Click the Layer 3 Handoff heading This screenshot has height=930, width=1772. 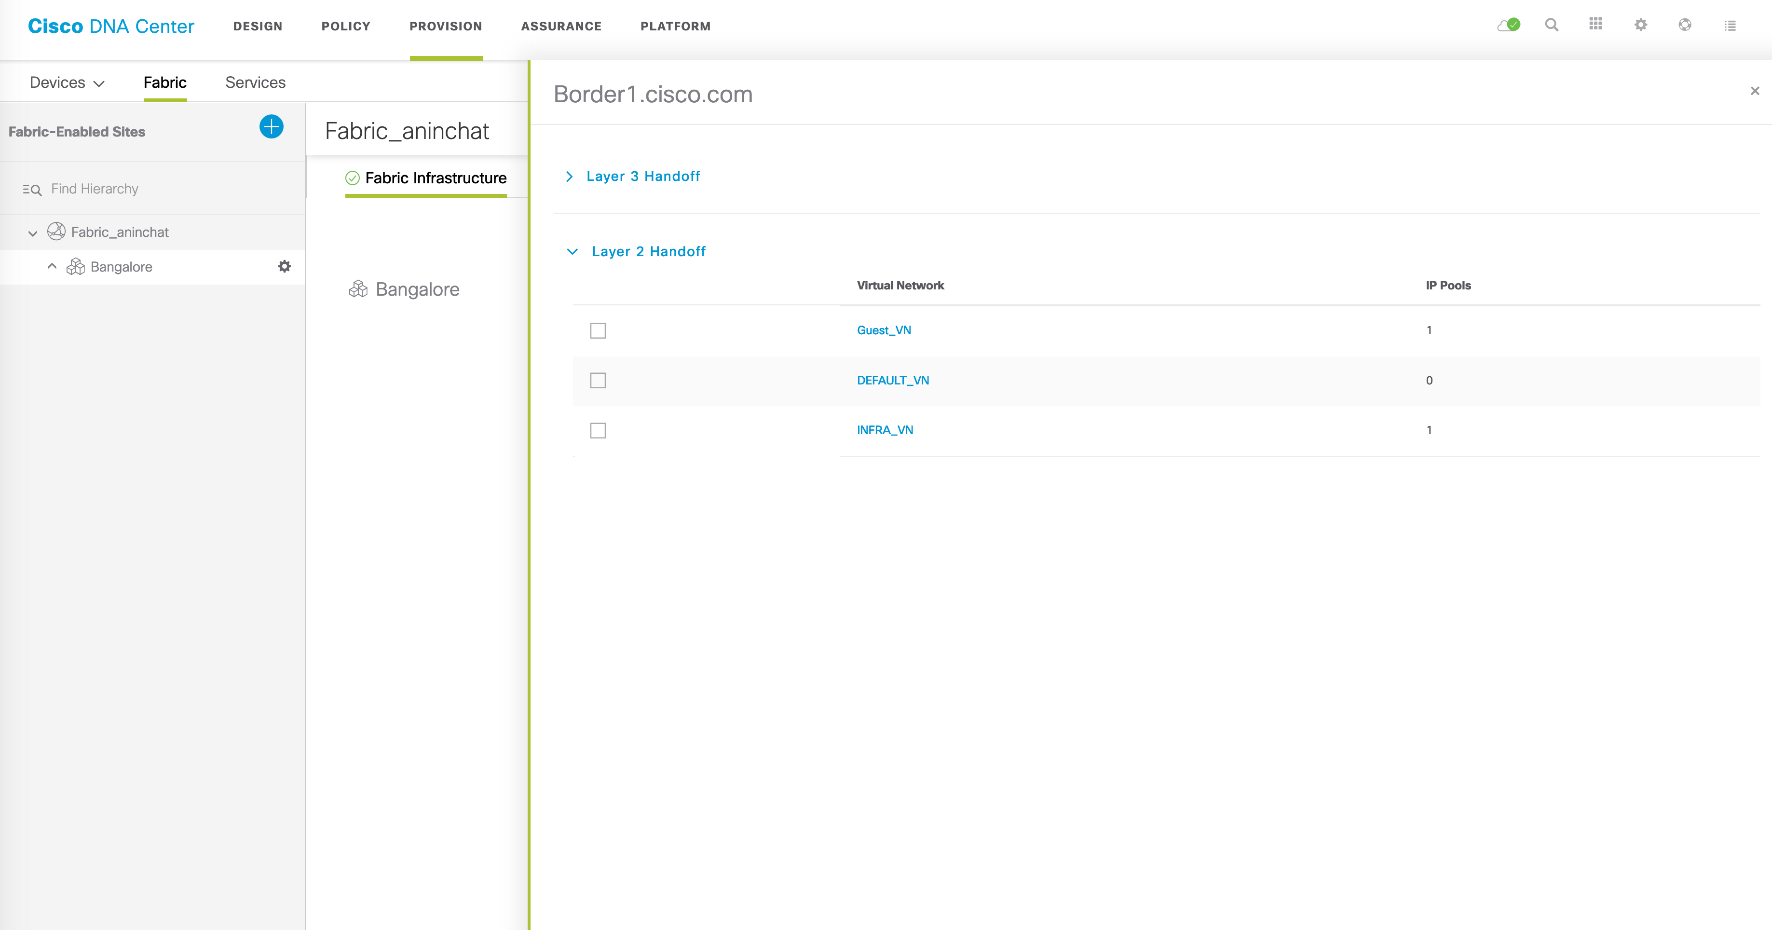643,176
